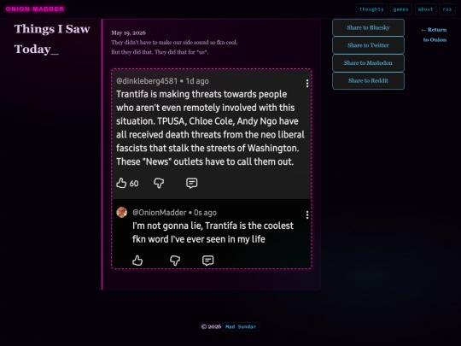The image size is (461, 346).
Task: Open replies icon under dinkleberg4581 comment
Action: (192, 183)
